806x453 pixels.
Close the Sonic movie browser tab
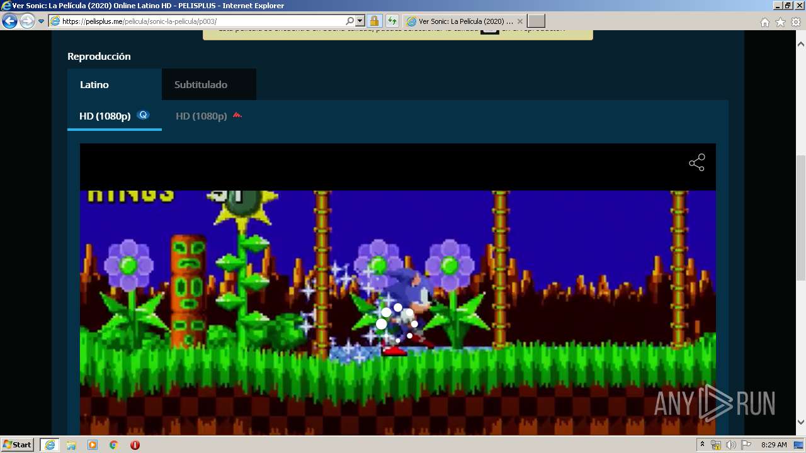[x=519, y=21]
